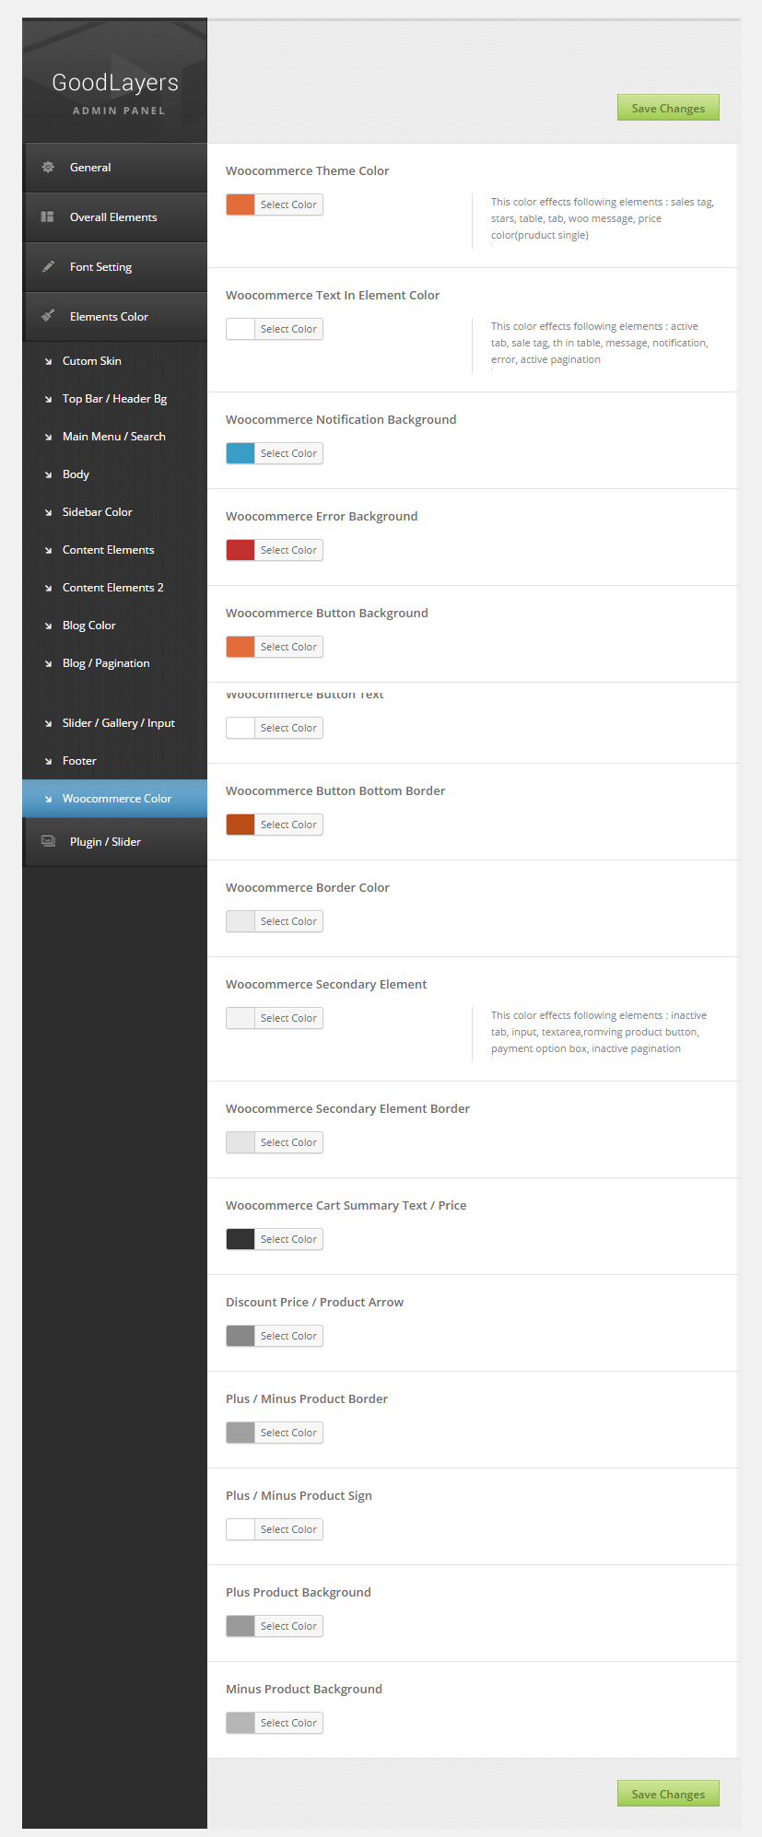Open the General settings menu
The height and width of the screenshot is (1837, 762).
tap(114, 168)
